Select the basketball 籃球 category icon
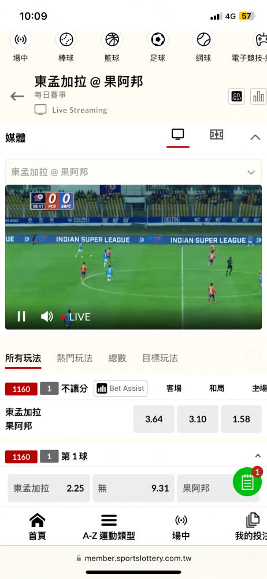Viewport: 267px width, 579px height. 112,39
